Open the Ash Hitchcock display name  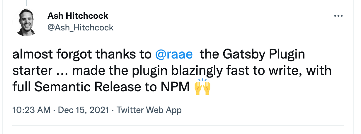(78, 16)
